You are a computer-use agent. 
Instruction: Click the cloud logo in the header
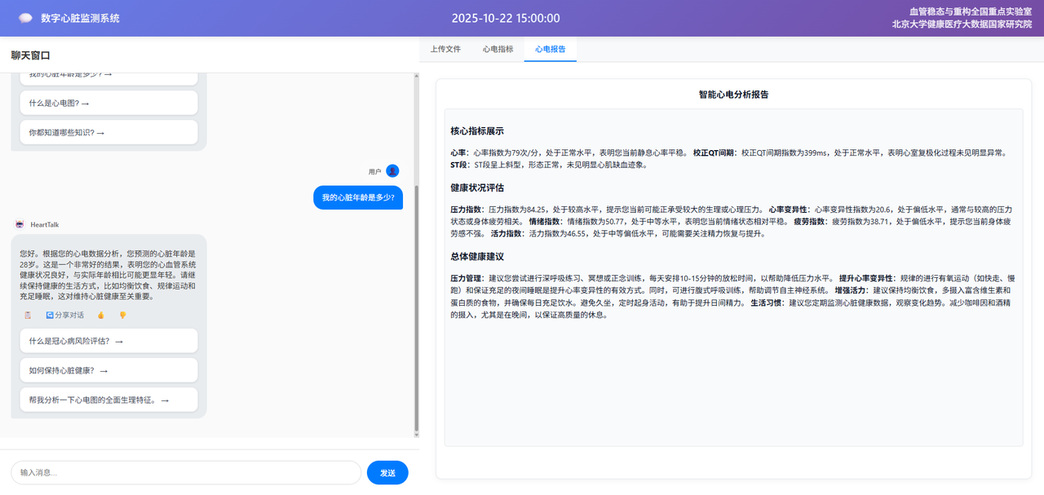(x=25, y=18)
